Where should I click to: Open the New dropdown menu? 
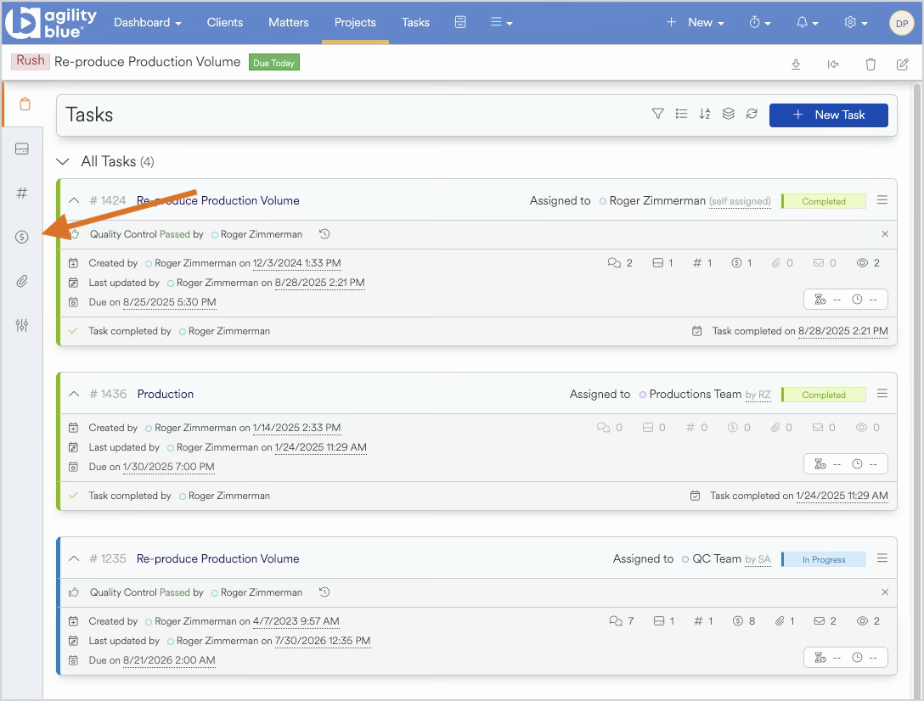point(695,22)
